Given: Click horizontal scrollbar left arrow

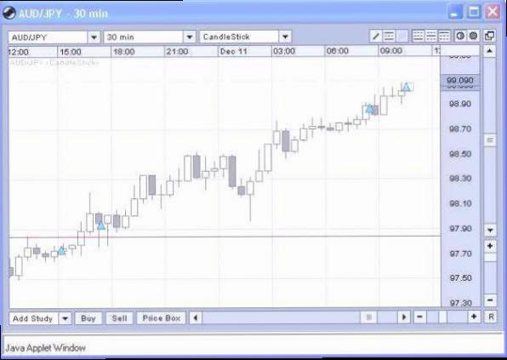Looking at the screenshot, I should (x=196, y=317).
